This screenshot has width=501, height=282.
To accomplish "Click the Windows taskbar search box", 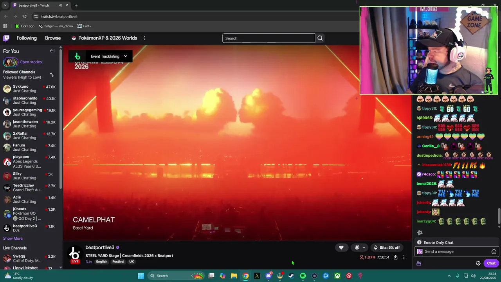I will tap(177, 276).
